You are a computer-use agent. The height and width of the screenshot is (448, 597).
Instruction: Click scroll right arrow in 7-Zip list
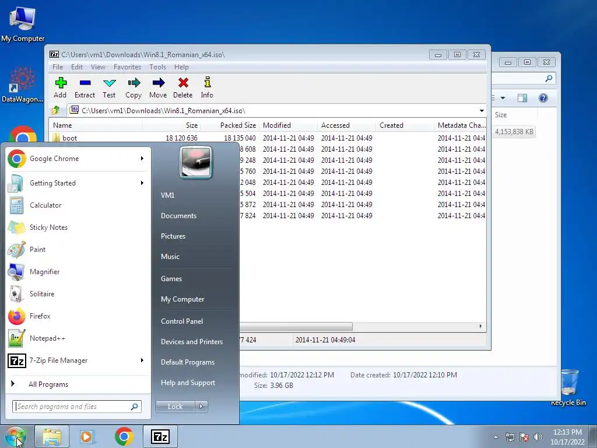click(480, 327)
